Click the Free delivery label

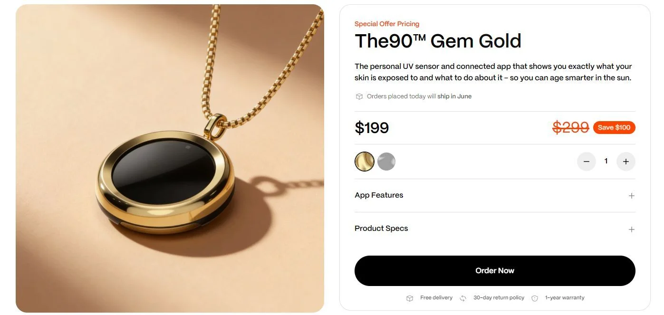[x=436, y=298]
